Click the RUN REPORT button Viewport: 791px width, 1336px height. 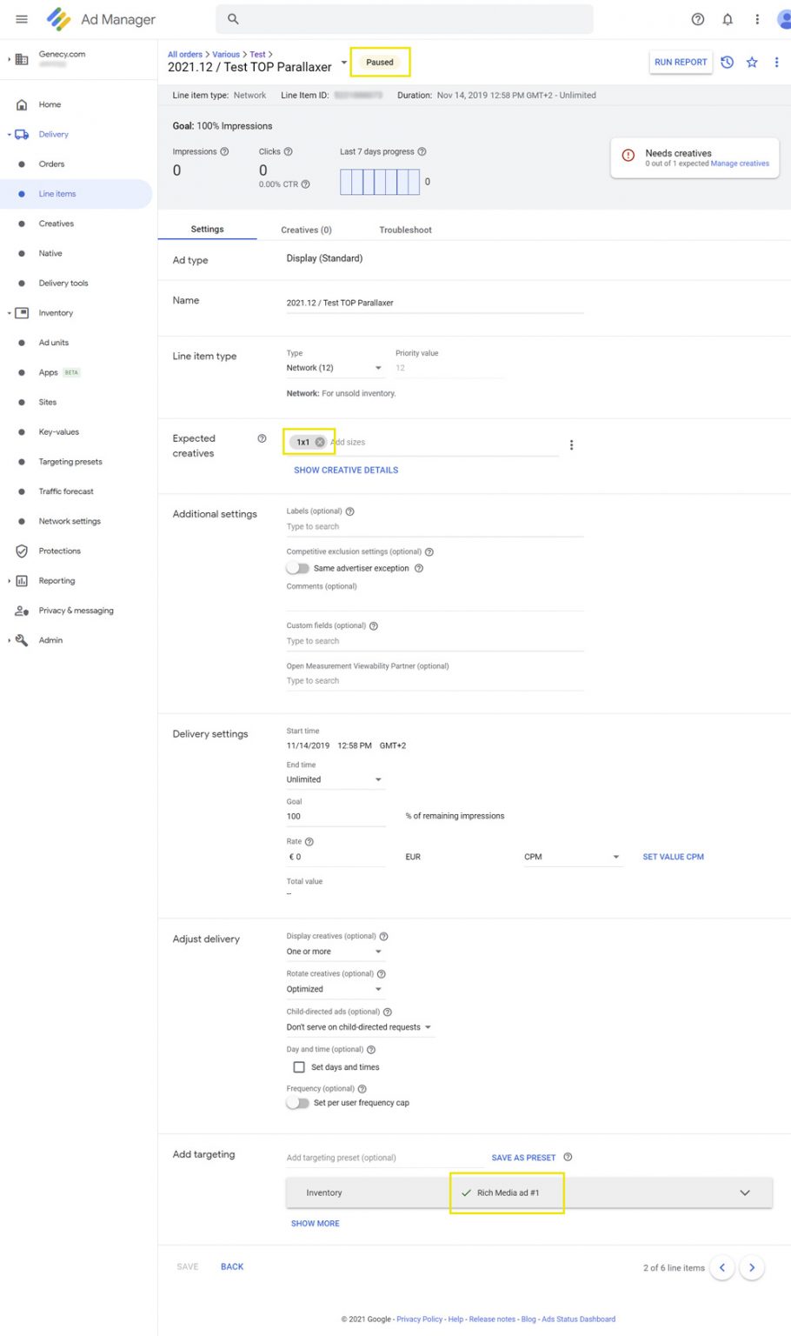(x=680, y=62)
